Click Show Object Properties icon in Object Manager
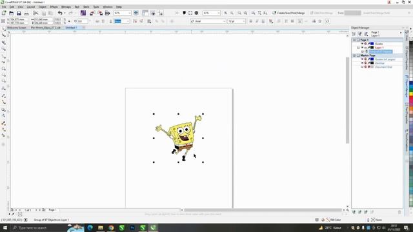Screen dimensions: 413x232 tap(354, 34)
